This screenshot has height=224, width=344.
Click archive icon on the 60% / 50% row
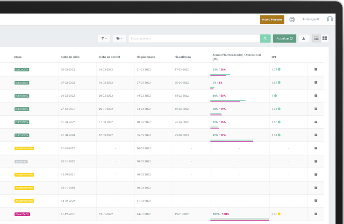[x=315, y=96]
